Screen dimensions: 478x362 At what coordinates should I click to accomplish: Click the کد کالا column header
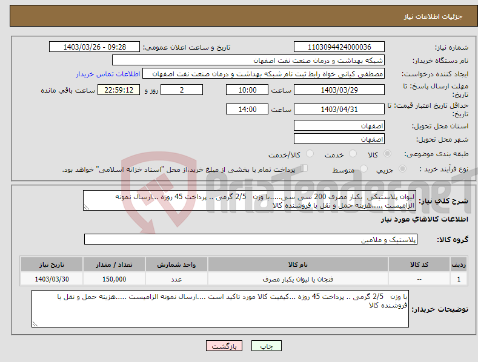point(419,265)
